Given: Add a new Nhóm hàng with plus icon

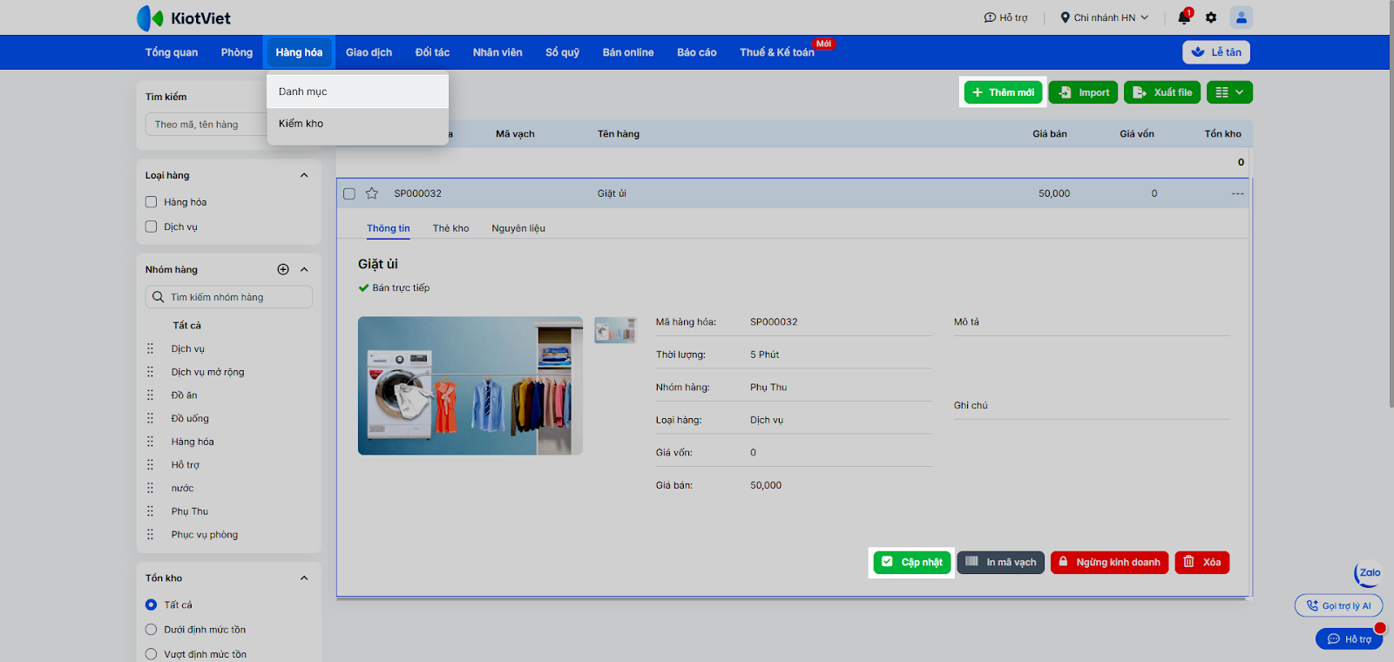Looking at the screenshot, I should [x=283, y=270].
